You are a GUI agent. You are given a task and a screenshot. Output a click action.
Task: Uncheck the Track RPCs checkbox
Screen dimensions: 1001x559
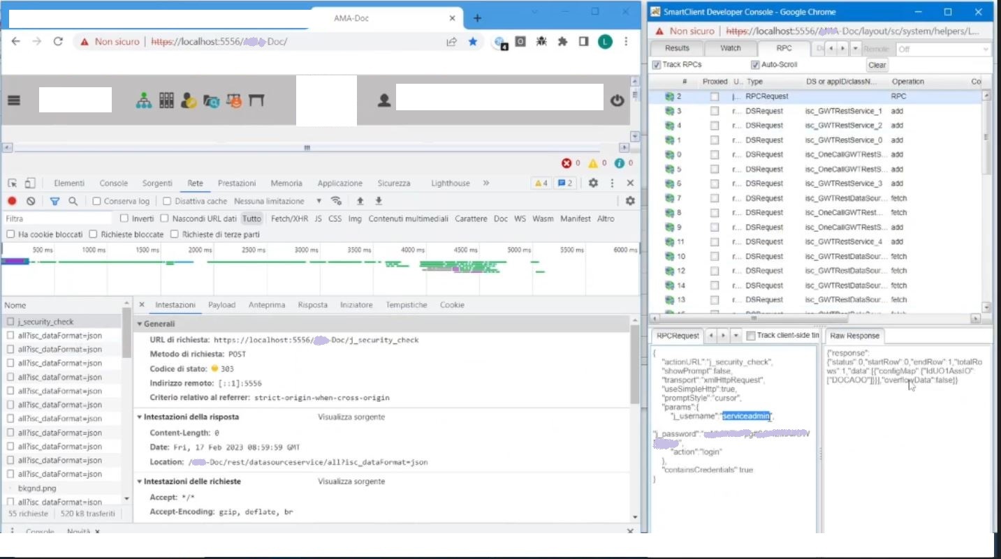coord(657,65)
